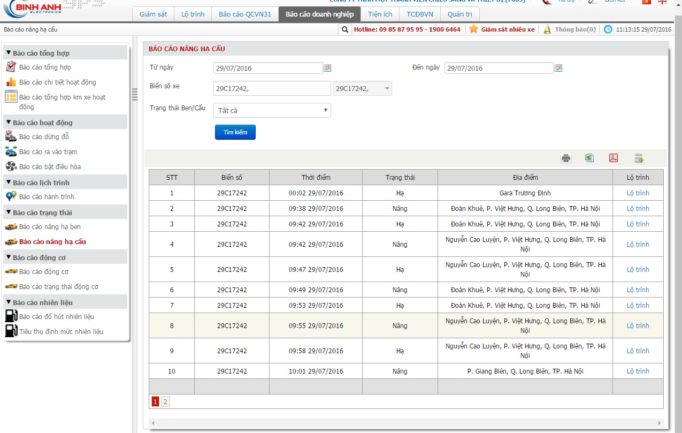Click the search magnifier icon in status bar
Screen dimensions: 682x433
[345, 29]
